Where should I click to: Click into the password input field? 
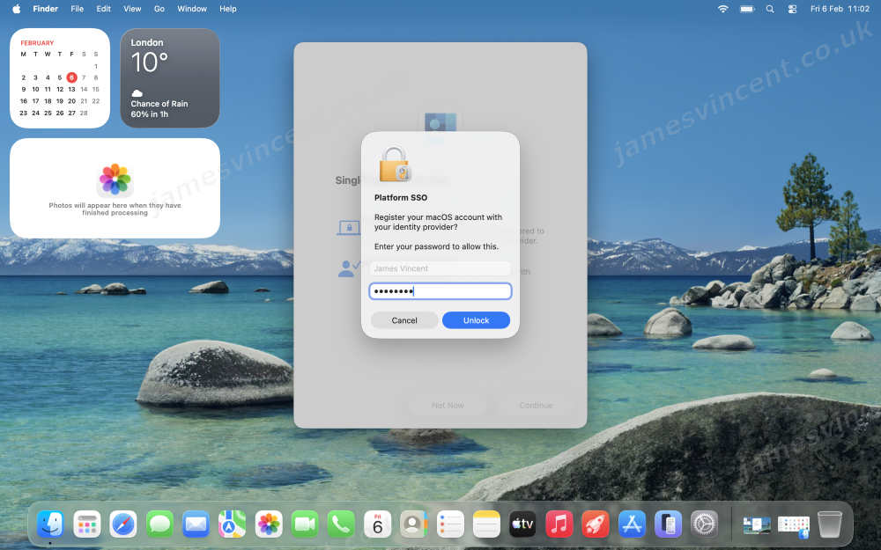[x=440, y=291]
